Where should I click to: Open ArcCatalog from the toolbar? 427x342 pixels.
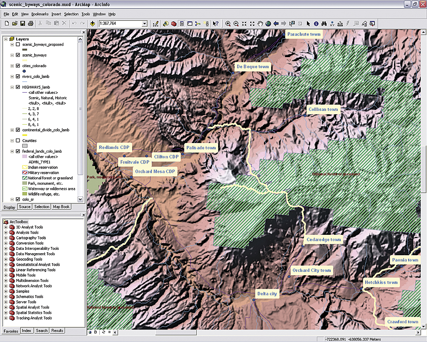click(x=166, y=24)
